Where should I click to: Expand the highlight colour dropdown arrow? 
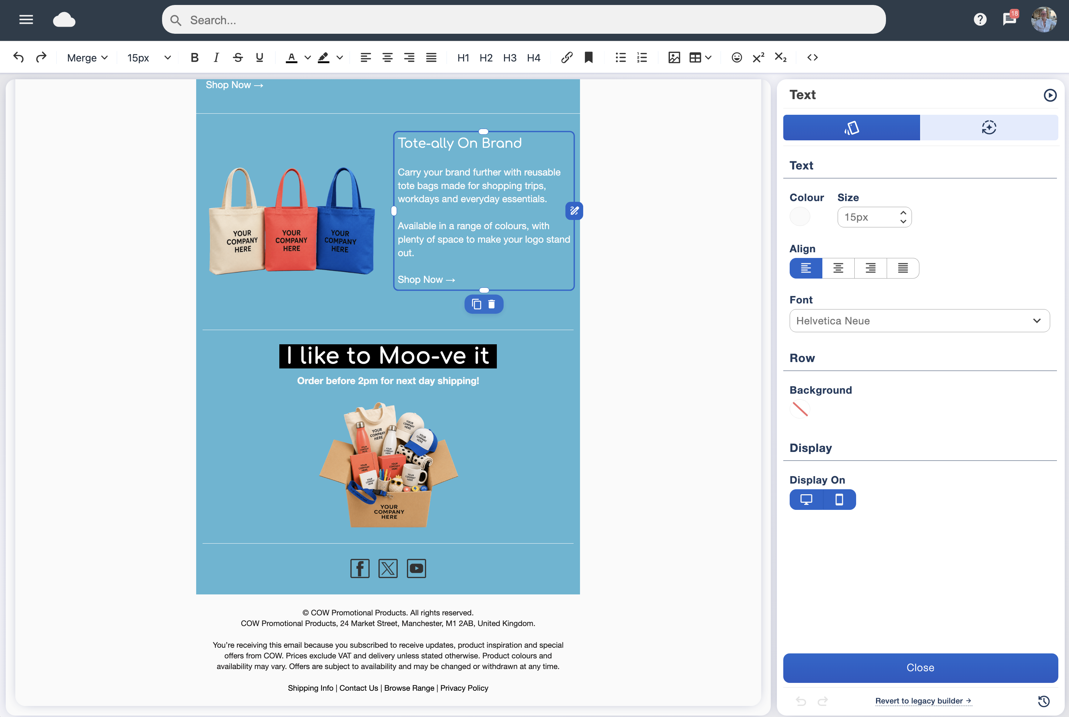[x=340, y=58]
